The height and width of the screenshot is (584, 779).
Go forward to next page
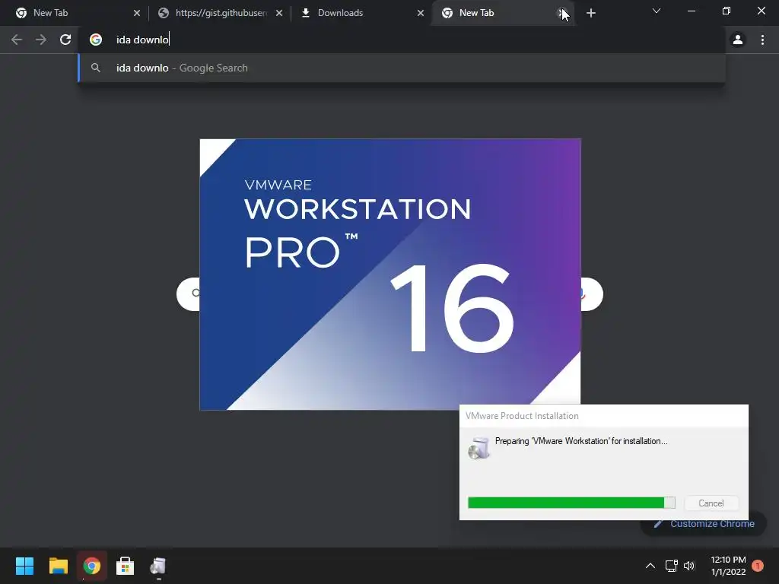click(x=41, y=40)
